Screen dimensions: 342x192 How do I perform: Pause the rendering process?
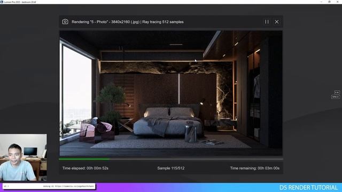(267, 22)
